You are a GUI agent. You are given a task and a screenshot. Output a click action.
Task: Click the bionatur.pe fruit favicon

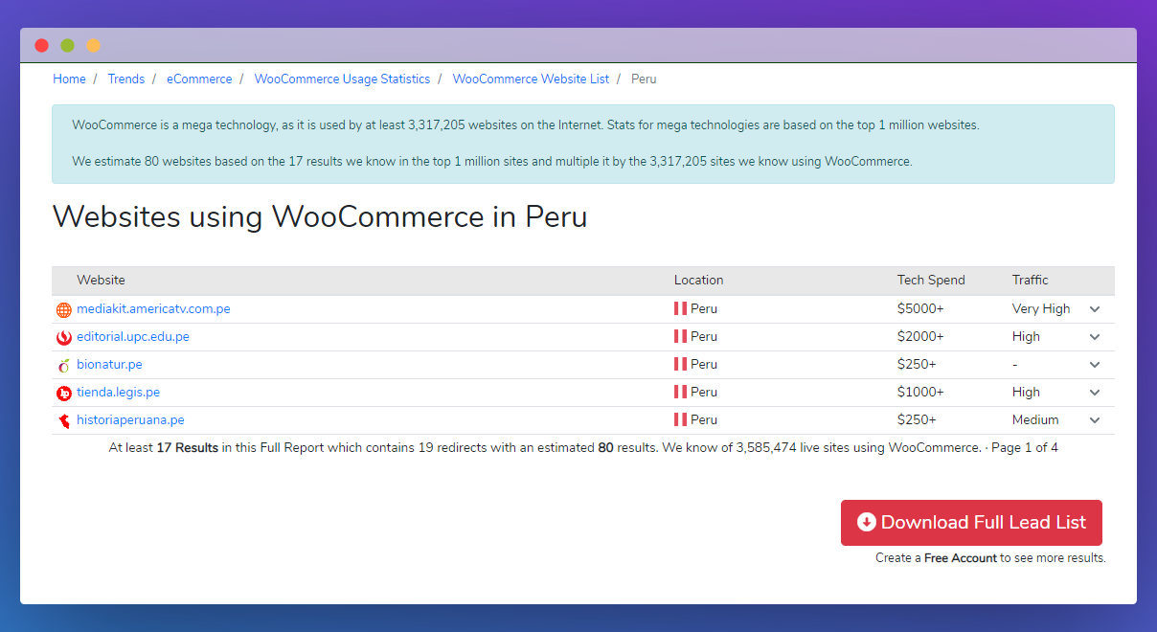[64, 366]
